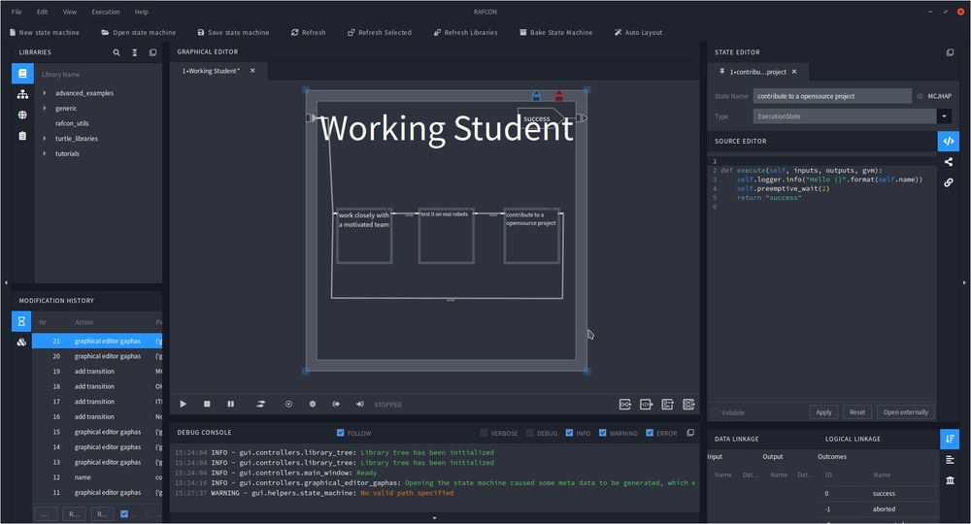Uncheck the FOLLOW checkbox in debug console
The height and width of the screenshot is (524, 971).
(340, 433)
